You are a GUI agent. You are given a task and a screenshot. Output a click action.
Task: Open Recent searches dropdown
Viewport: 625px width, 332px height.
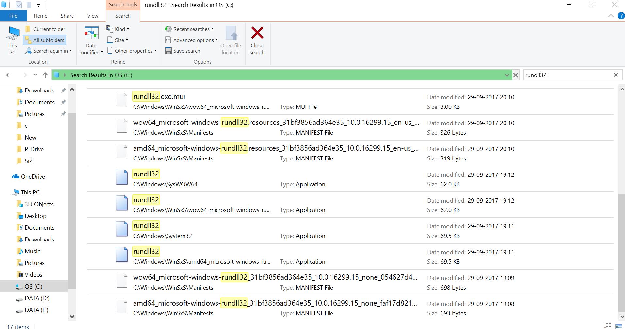click(189, 29)
